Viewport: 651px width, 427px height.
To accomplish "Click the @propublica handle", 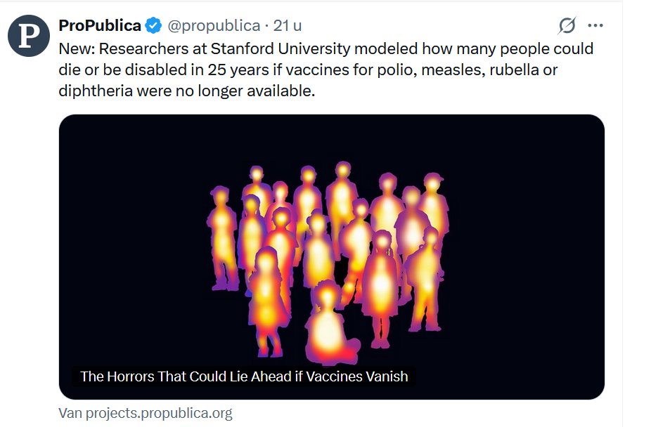I will coord(214,26).
